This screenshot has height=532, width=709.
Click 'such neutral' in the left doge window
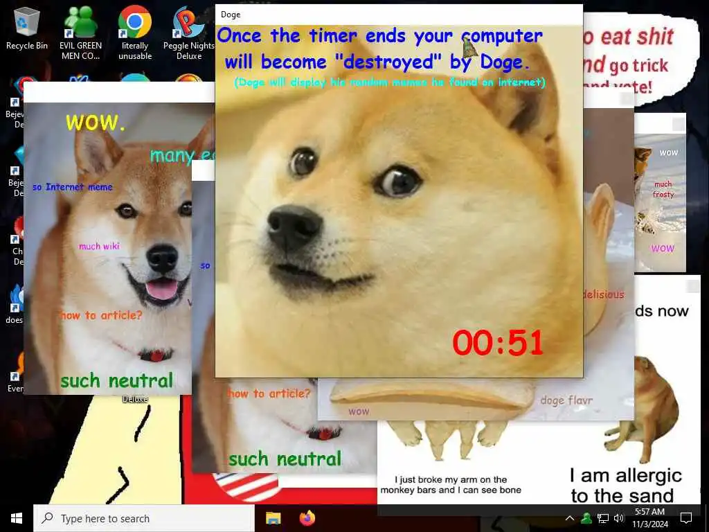point(116,380)
